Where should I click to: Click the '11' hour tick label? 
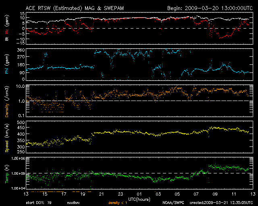[234, 194]
